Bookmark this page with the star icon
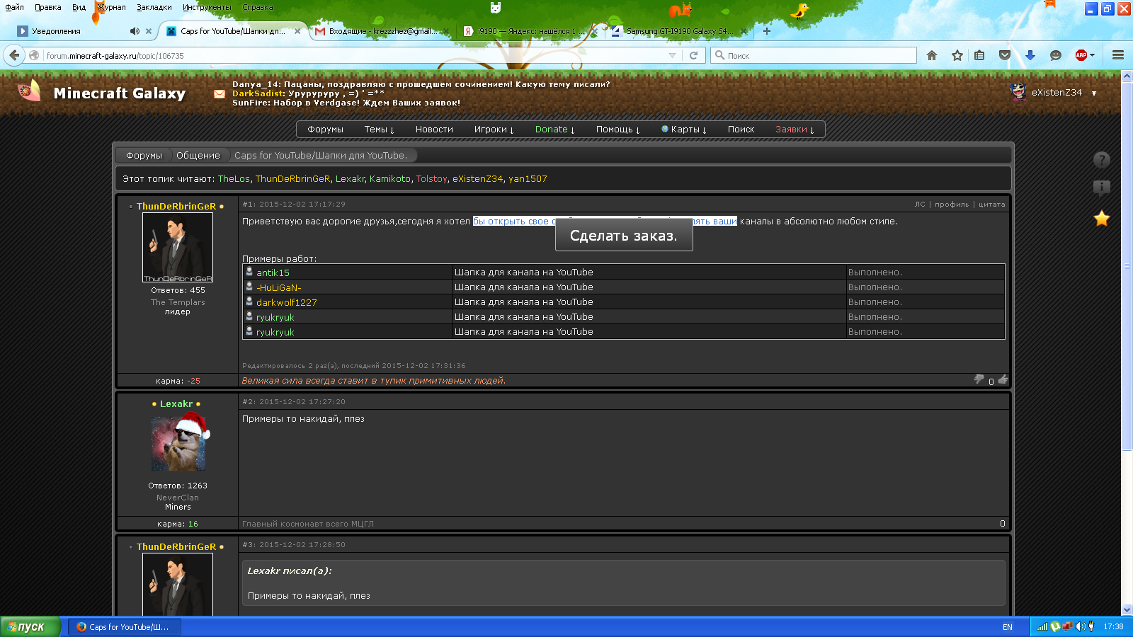 957,55
